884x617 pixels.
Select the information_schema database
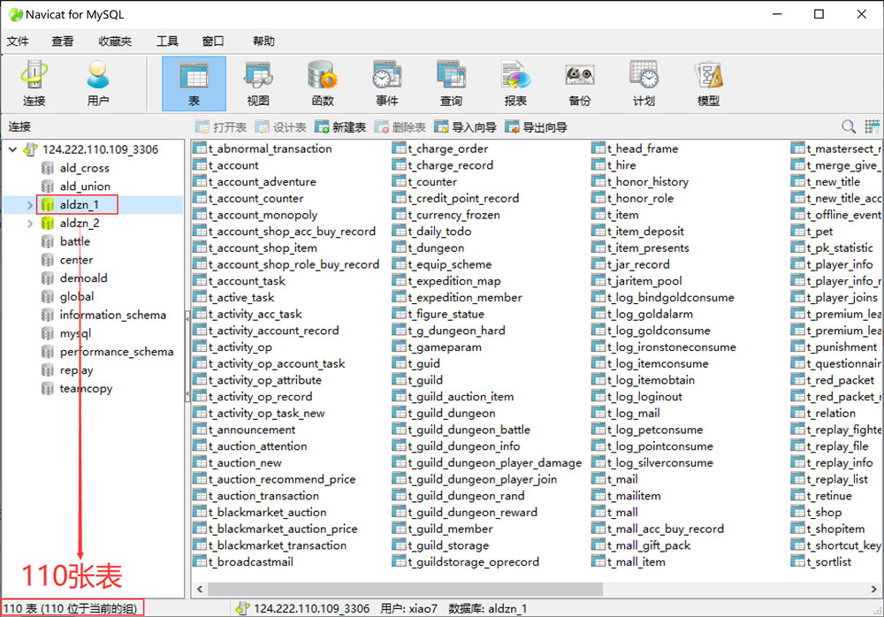tap(112, 315)
